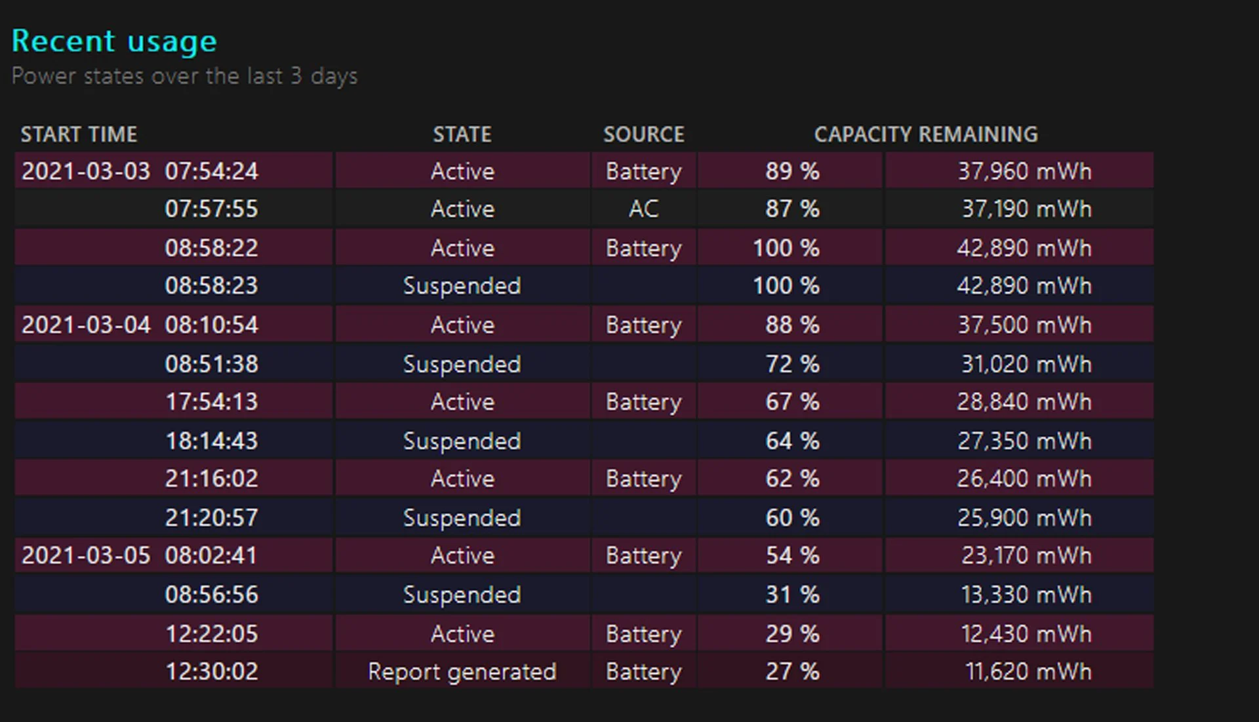Click the Recent usage heading

(x=114, y=41)
